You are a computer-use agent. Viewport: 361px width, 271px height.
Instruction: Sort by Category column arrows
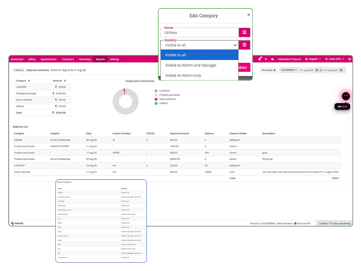pos(29,81)
